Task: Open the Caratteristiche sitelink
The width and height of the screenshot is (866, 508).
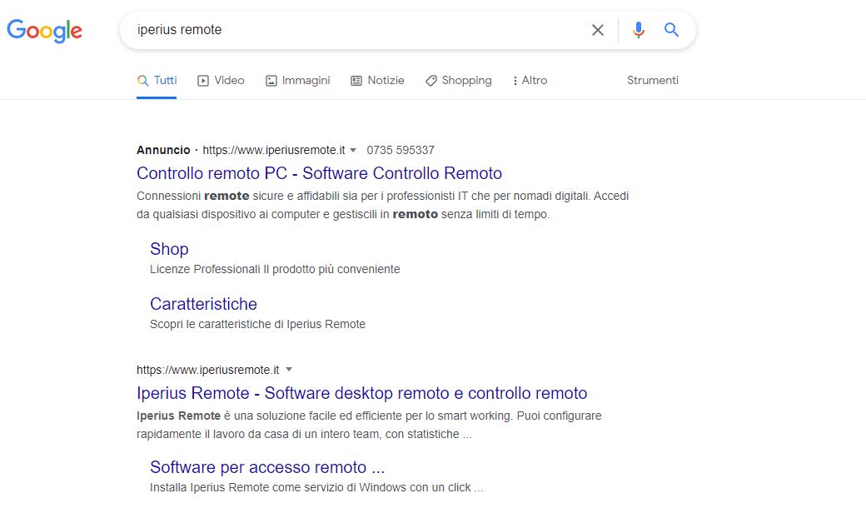Action: pyautogui.click(x=203, y=304)
